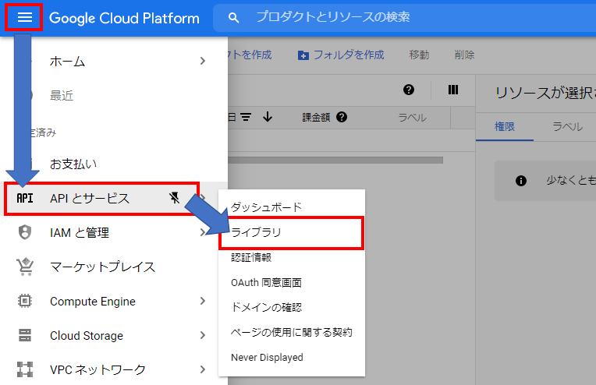Click the search magnifier icon
596x385 pixels.
pos(232,17)
